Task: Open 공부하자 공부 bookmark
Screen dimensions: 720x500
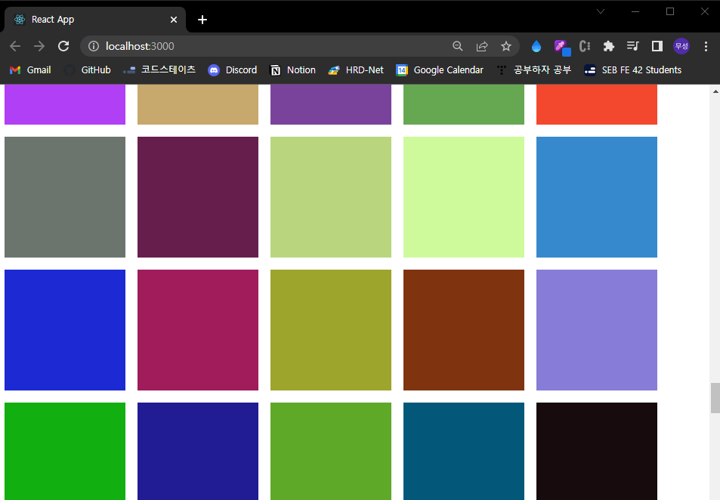Action: coord(534,69)
